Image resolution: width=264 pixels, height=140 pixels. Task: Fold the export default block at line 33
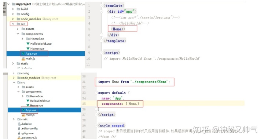point(96,93)
